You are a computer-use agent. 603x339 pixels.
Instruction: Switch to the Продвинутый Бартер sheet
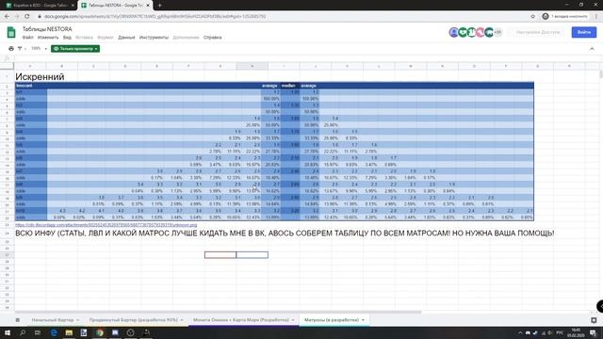click(x=133, y=320)
